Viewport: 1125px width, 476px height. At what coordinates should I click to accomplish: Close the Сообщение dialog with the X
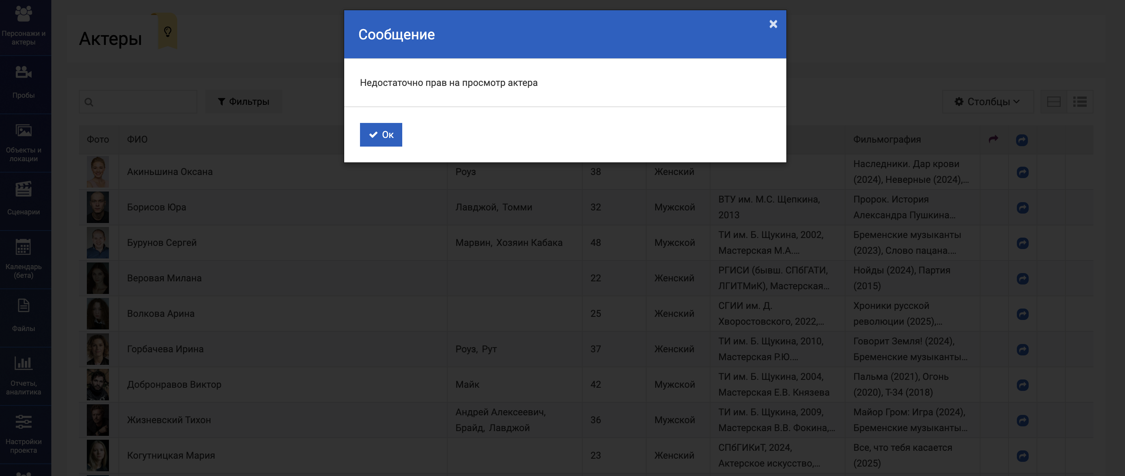[773, 24]
